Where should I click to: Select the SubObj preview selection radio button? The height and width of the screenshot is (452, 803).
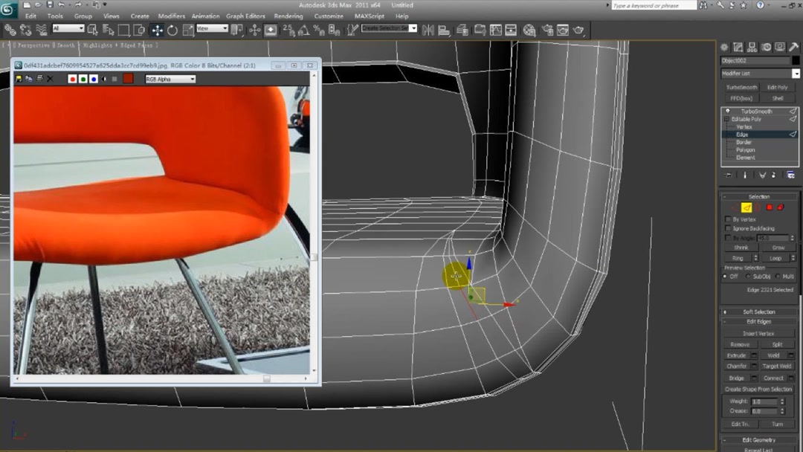tap(748, 277)
